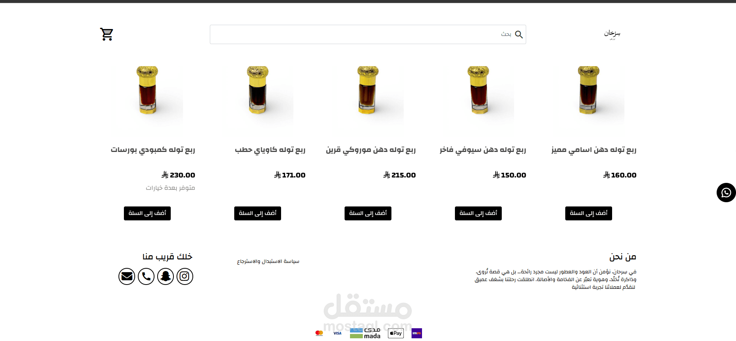This screenshot has height=341, width=736.
Task: Open the WhatsApp chat bubble
Action: [x=726, y=193]
